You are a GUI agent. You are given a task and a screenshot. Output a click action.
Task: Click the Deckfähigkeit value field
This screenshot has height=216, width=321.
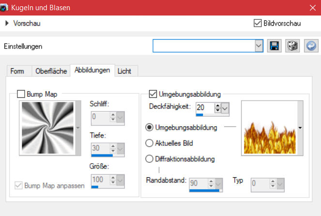pos(205,108)
